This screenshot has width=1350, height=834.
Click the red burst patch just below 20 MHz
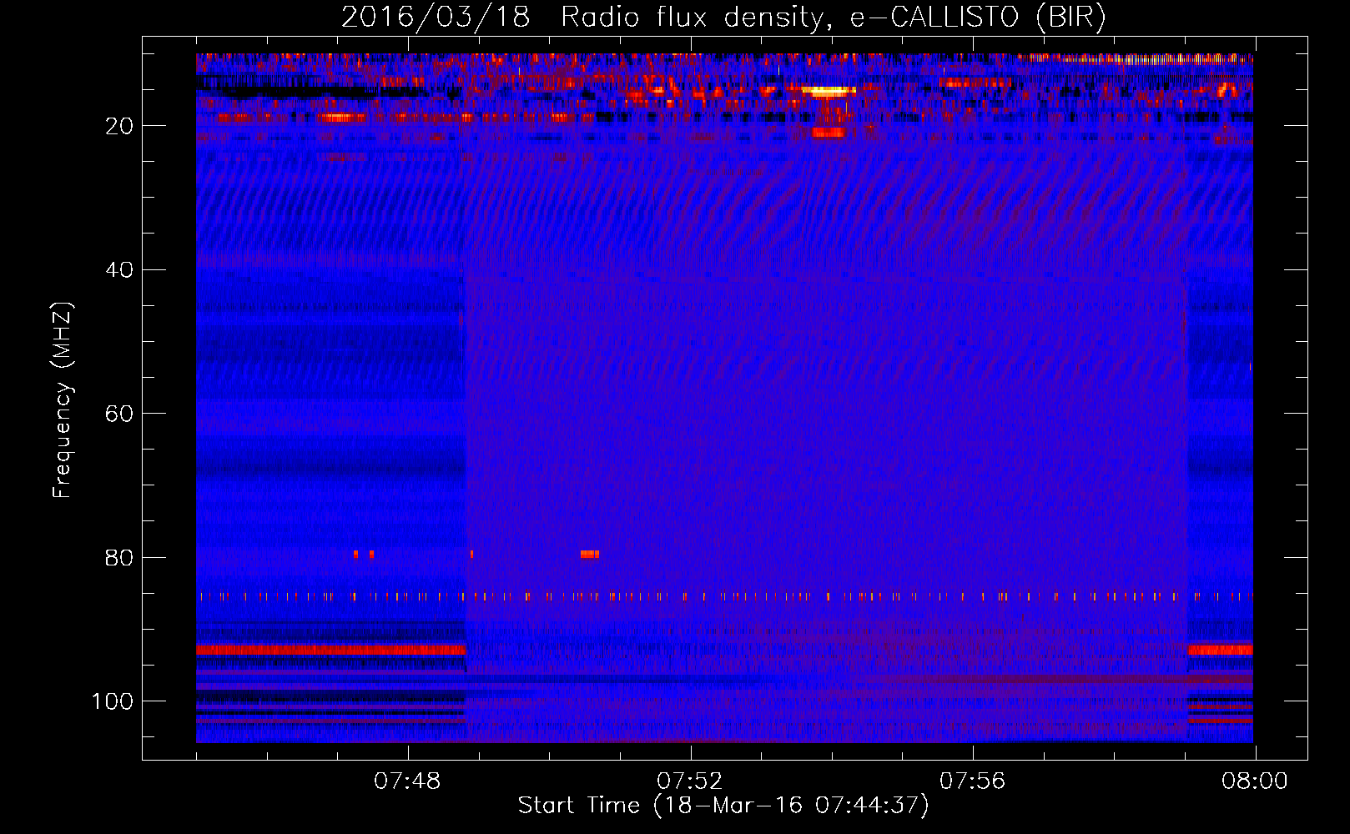(829, 133)
